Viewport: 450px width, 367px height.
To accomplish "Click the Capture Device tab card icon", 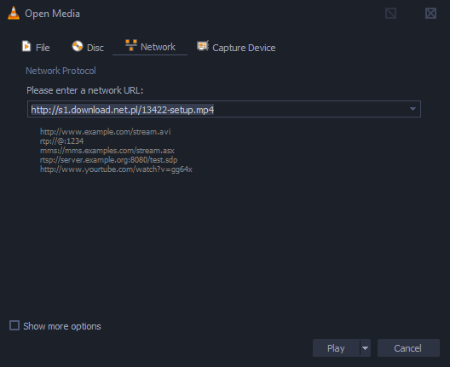I will click(203, 46).
